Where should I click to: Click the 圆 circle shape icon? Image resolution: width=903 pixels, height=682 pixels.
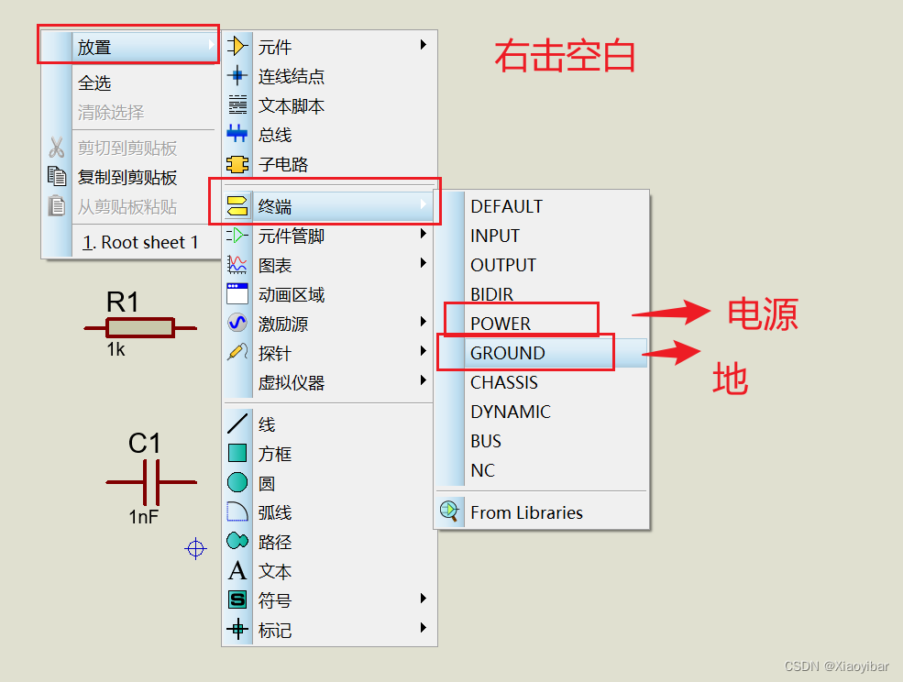click(x=237, y=483)
